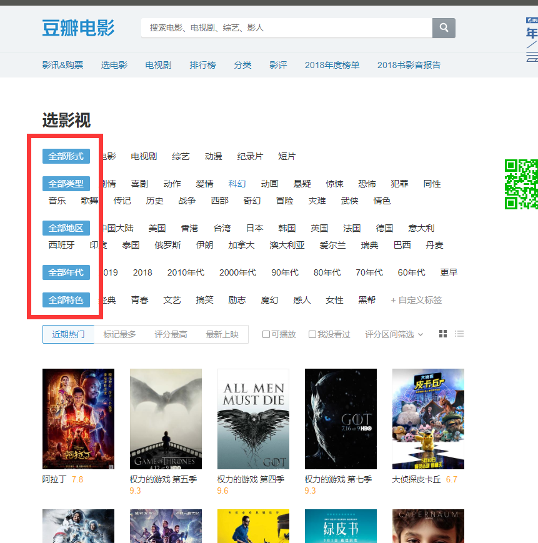Select the 最新上映 sort tab
Screen dimensions: 538x543
point(222,334)
